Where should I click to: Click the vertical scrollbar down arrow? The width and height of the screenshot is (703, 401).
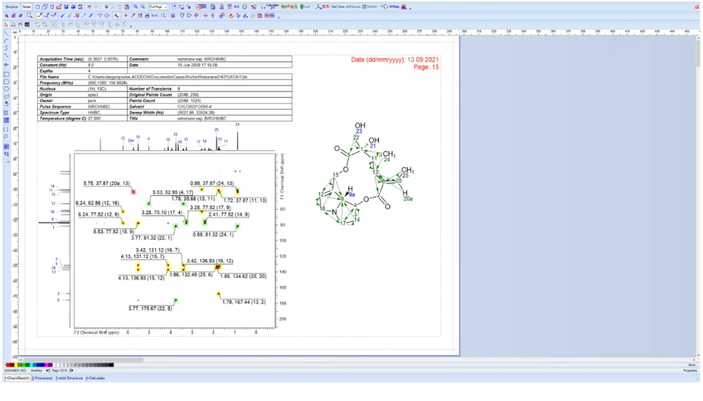[698, 355]
